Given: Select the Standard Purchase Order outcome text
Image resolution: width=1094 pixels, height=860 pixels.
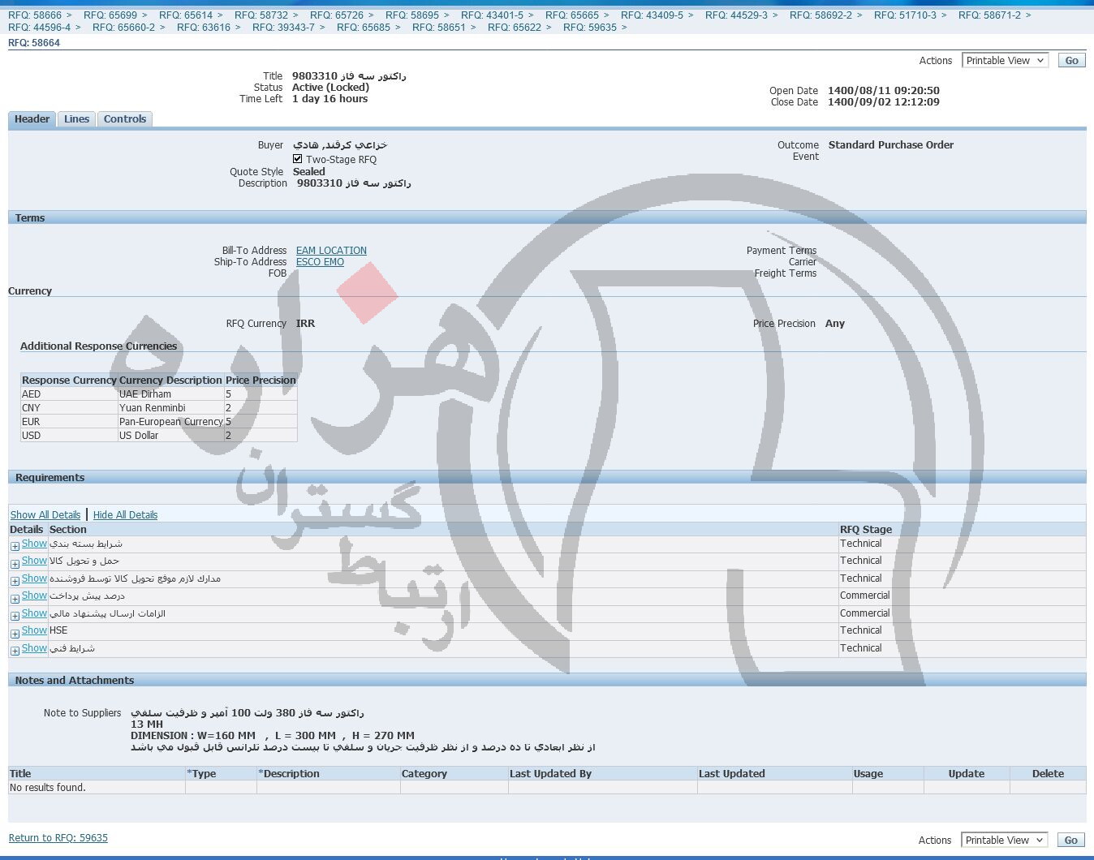Looking at the screenshot, I should 891,145.
